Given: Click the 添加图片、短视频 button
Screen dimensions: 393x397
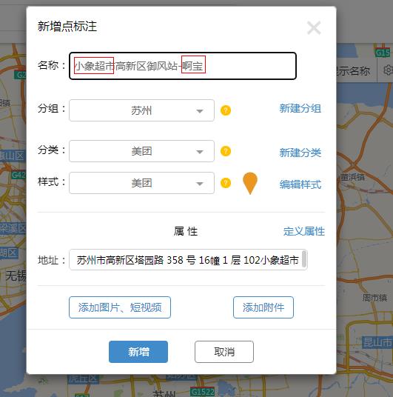Looking at the screenshot, I should click(120, 307).
